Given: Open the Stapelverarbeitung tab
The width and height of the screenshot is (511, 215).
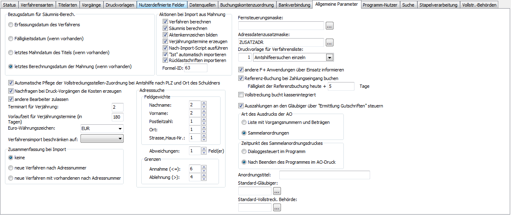Looking at the screenshot, I should point(438,5).
